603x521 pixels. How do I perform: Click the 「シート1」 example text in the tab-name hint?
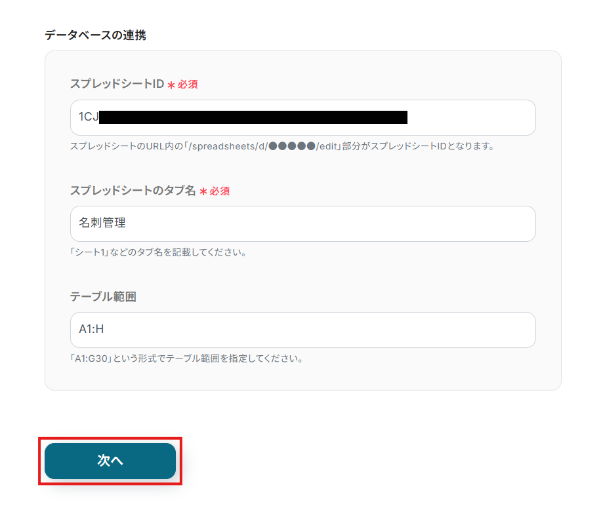pyautogui.click(x=89, y=252)
